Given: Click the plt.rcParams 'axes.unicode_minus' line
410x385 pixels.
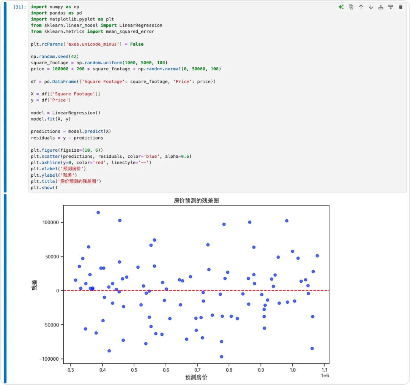Looking at the screenshot, I should 87,44.
